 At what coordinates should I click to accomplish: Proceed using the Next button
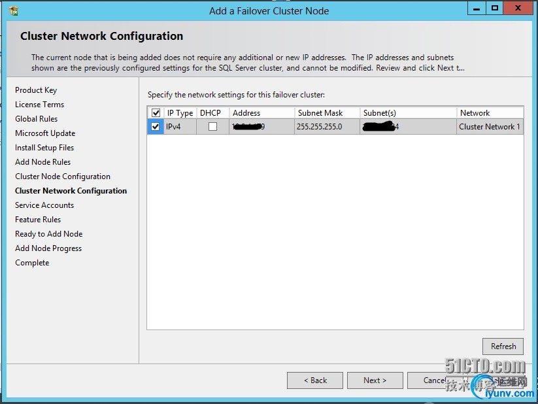click(375, 380)
